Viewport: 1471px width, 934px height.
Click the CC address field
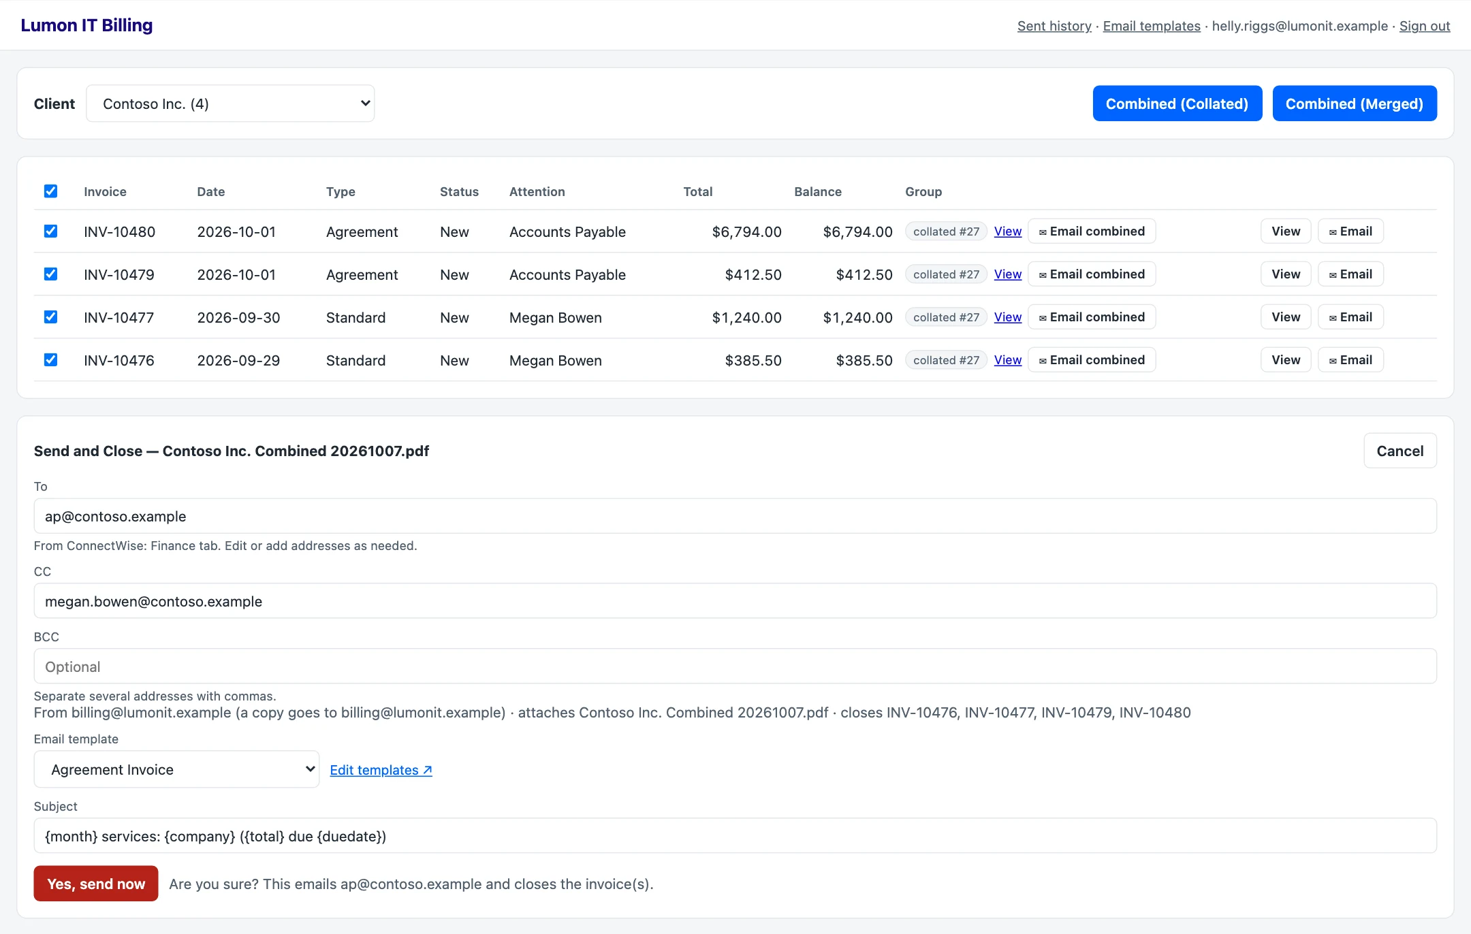point(735,601)
